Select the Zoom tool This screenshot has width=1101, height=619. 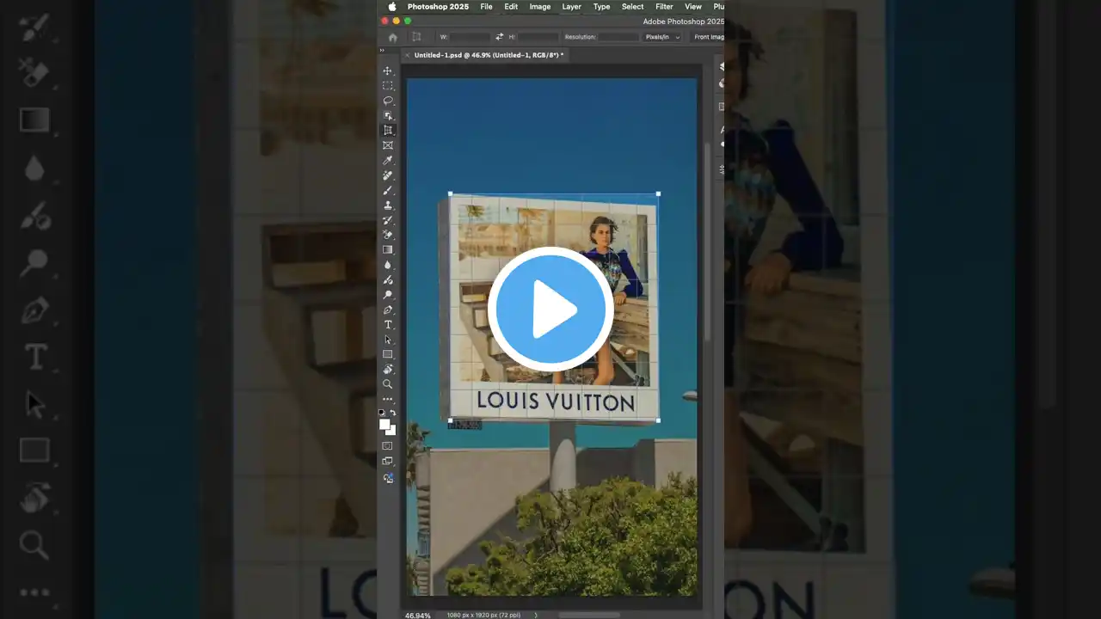click(x=388, y=384)
